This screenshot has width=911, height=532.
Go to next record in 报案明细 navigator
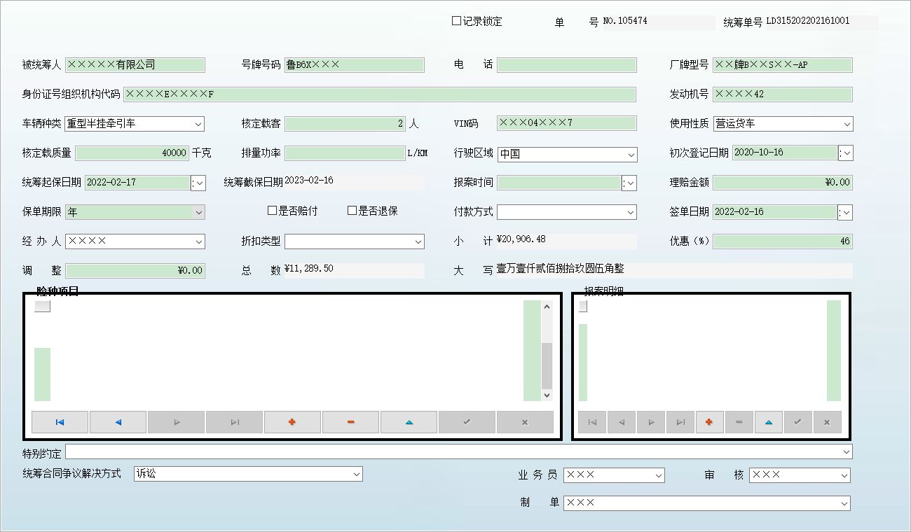pyautogui.click(x=651, y=422)
